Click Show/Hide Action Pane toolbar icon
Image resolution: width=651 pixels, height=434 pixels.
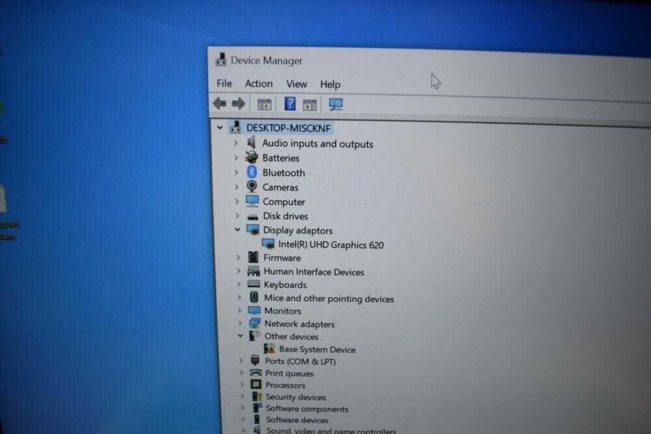310,105
